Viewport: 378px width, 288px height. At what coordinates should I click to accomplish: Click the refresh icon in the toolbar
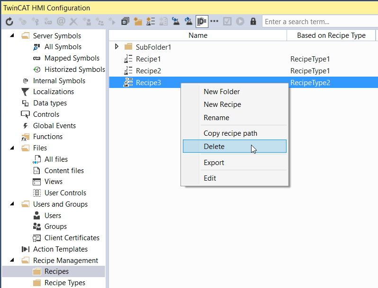[9, 22]
